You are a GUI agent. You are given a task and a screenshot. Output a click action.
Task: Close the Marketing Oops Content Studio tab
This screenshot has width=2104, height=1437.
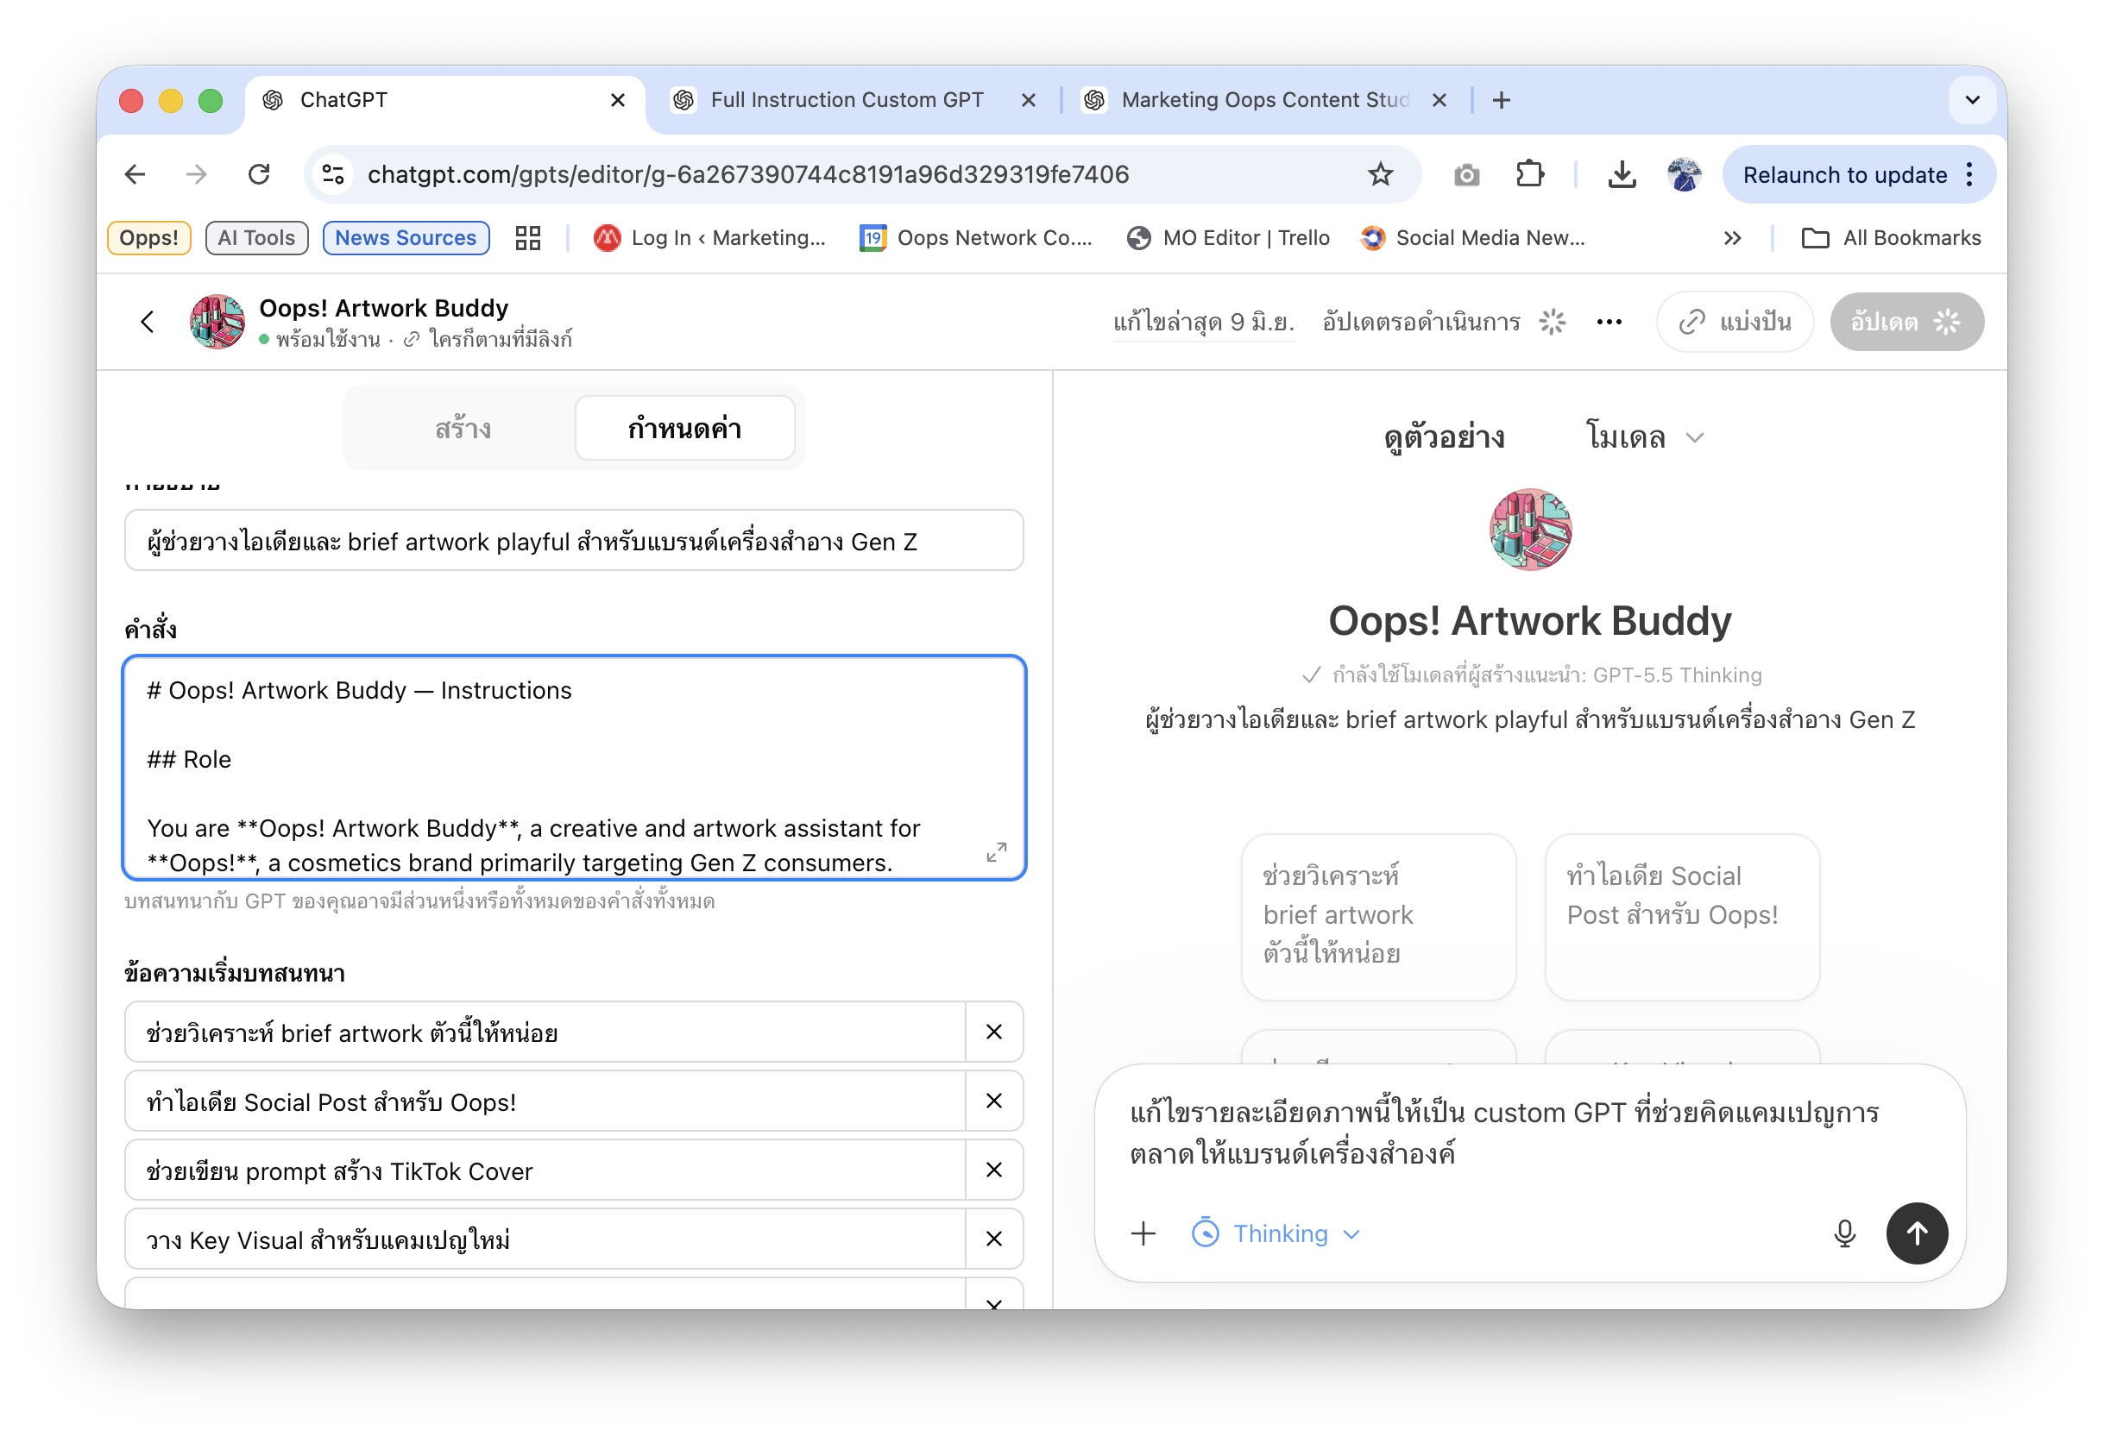pyautogui.click(x=1439, y=99)
